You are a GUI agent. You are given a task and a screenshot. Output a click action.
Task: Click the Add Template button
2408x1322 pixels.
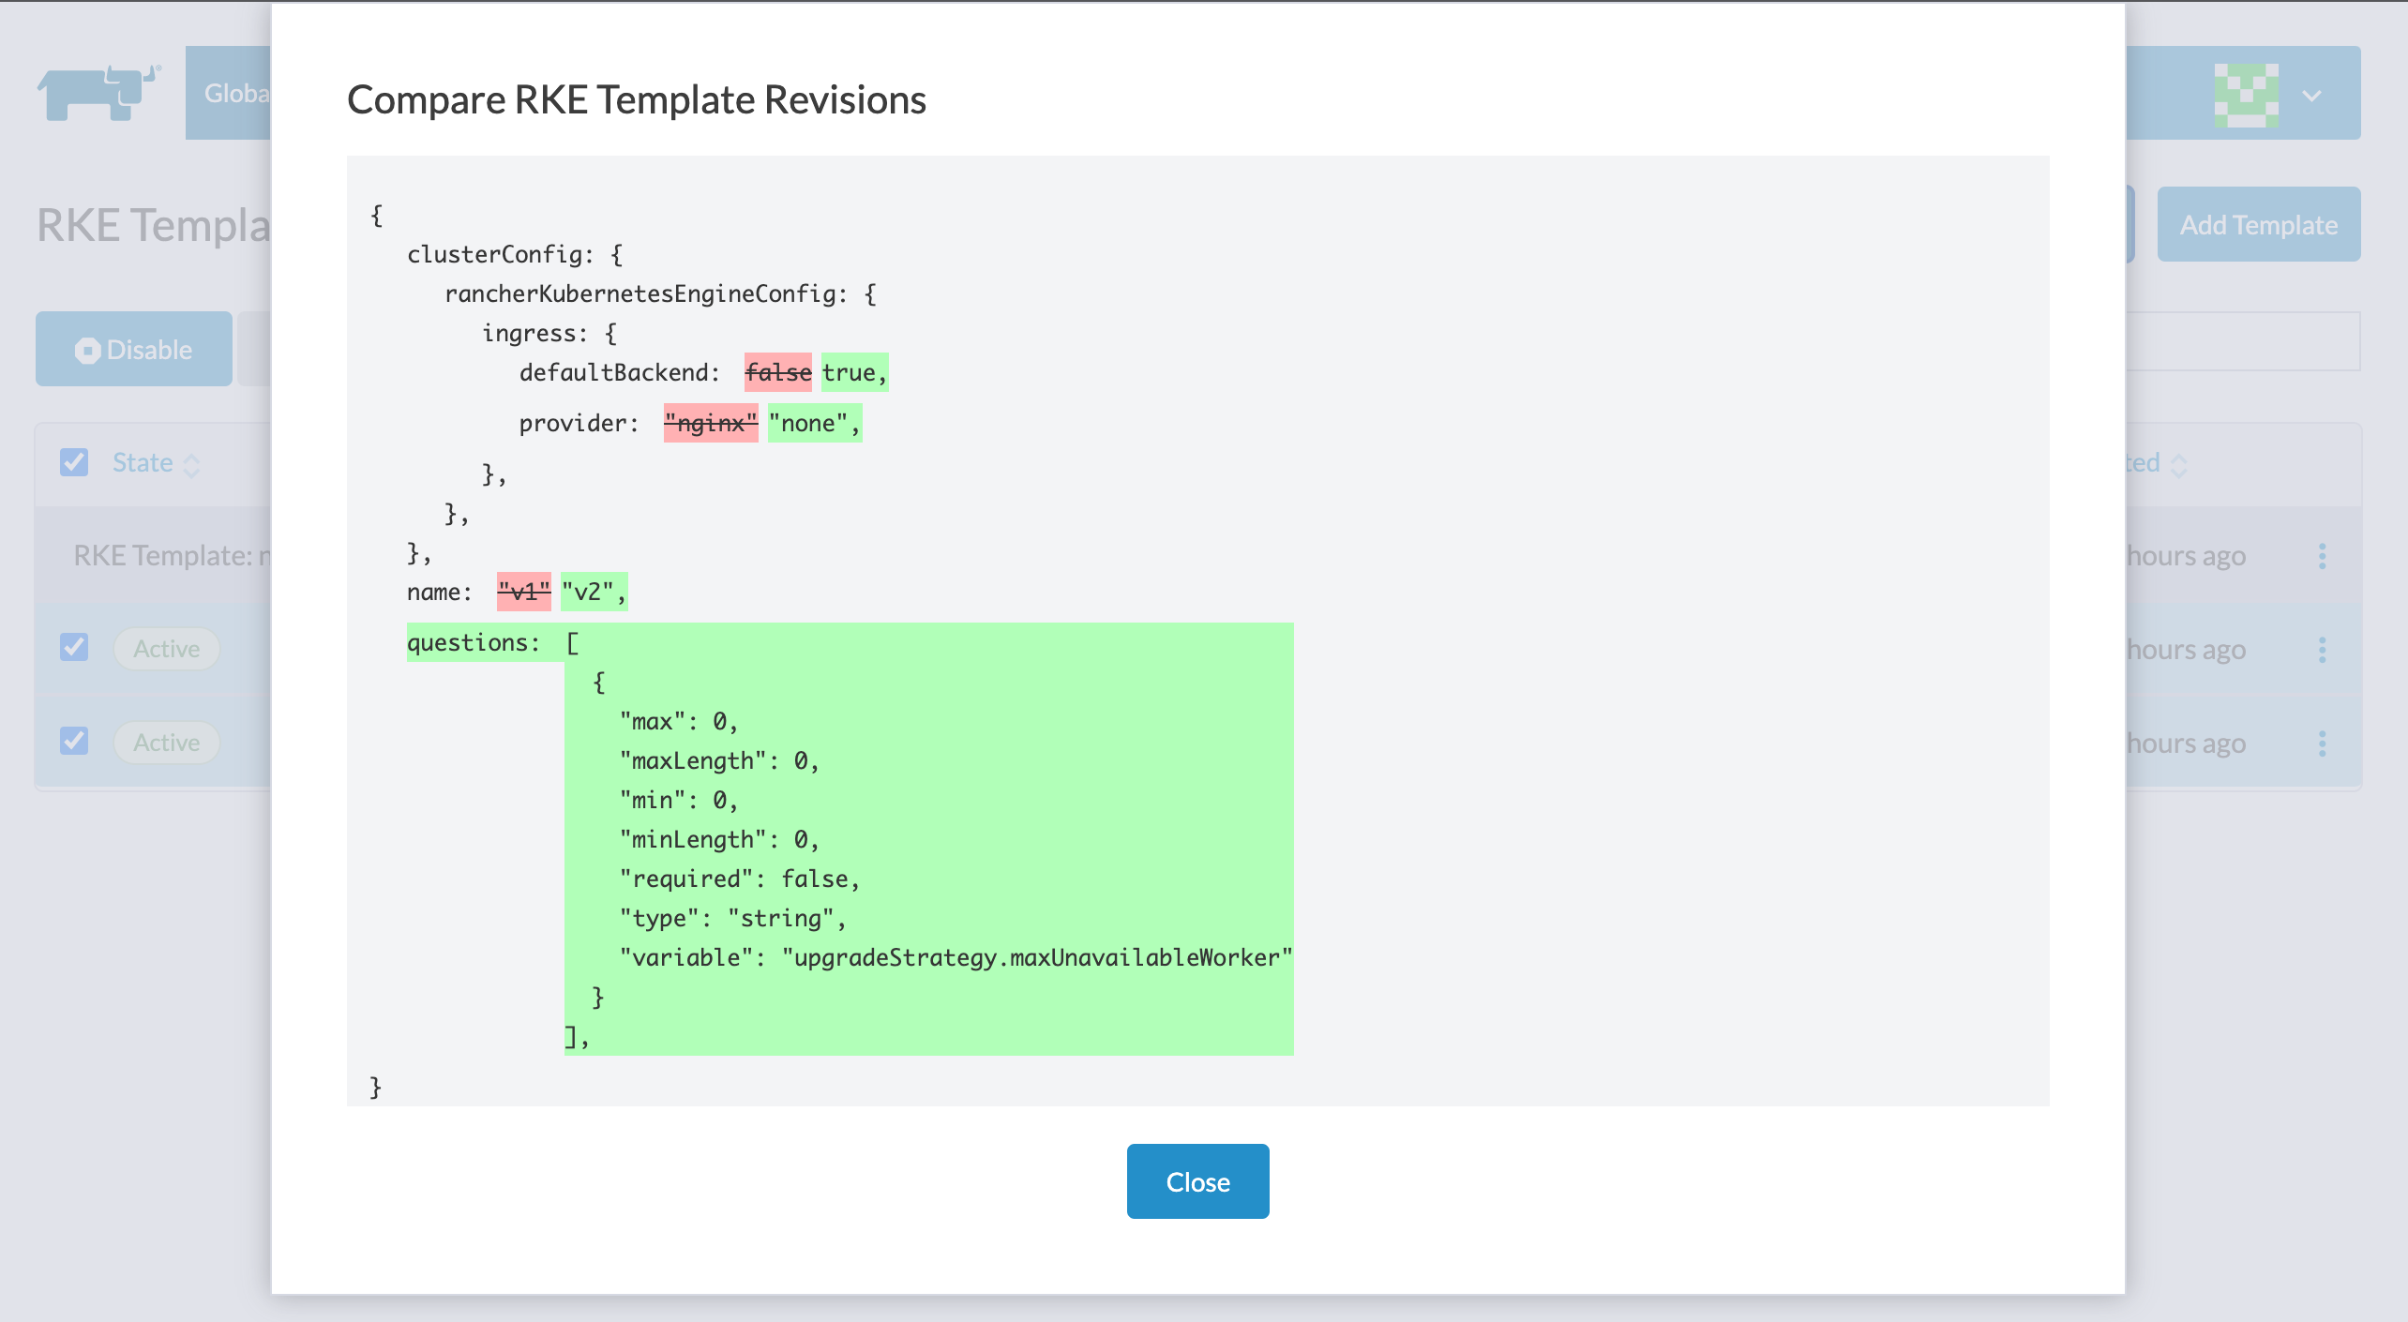click(x=2258, y=225)
